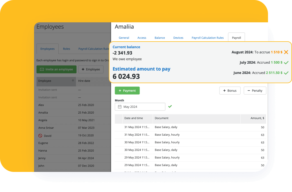
Task: Switch to the Balance tab
Action: (160, 38)
